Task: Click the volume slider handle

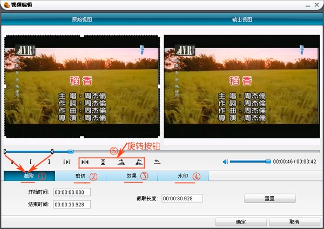Action: 268,161
